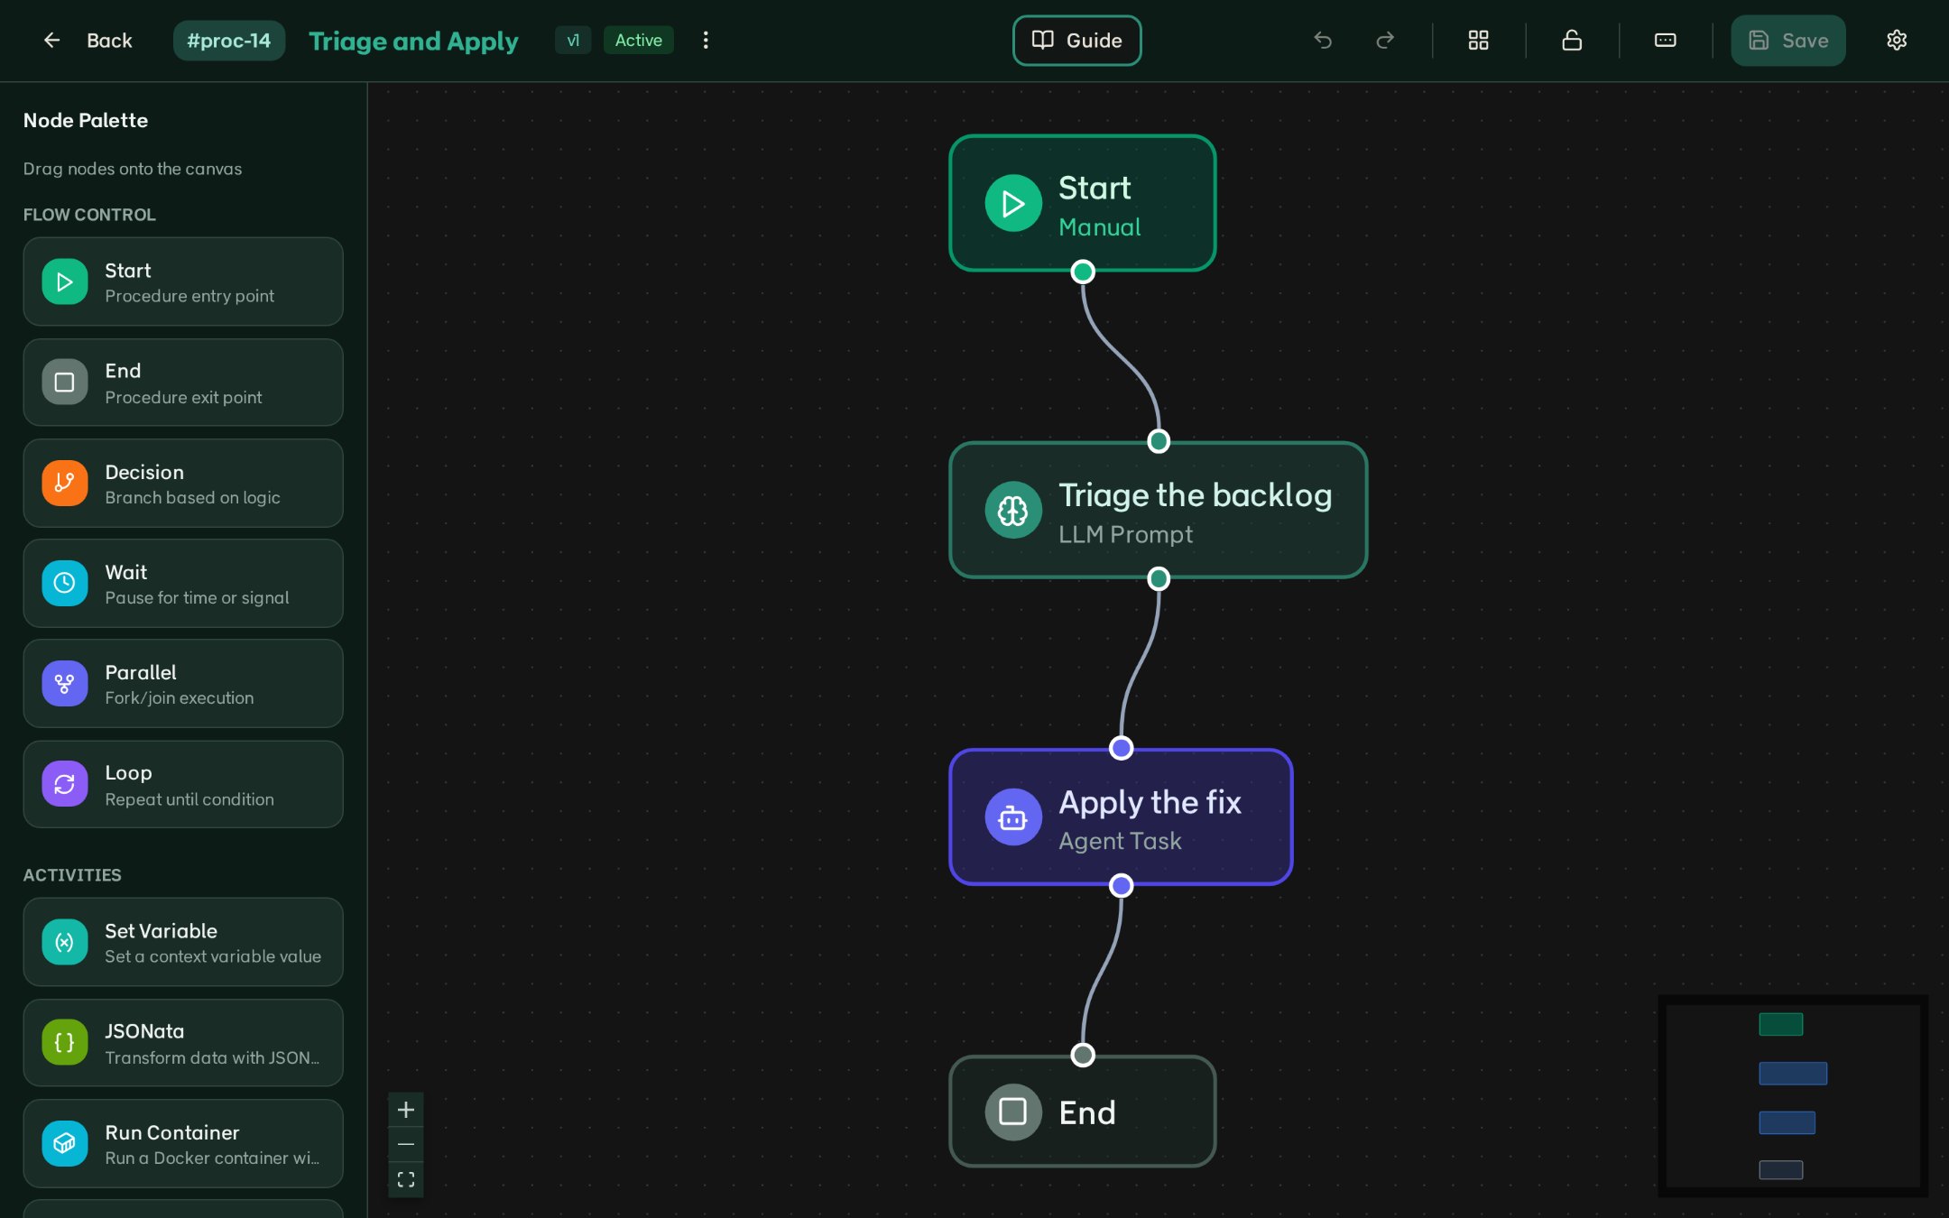
Task: Toggle the canvas lock icon
Action: [x=1572, y=40]
